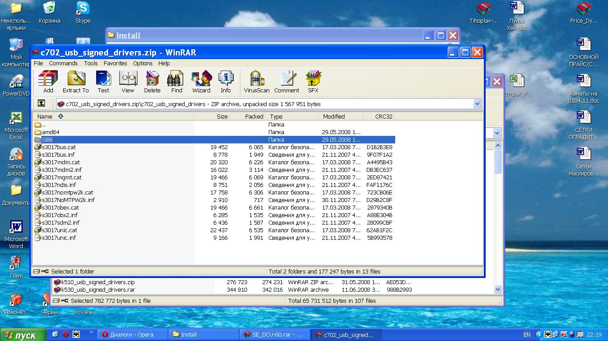Select the i386 folder row

point(214,139)
